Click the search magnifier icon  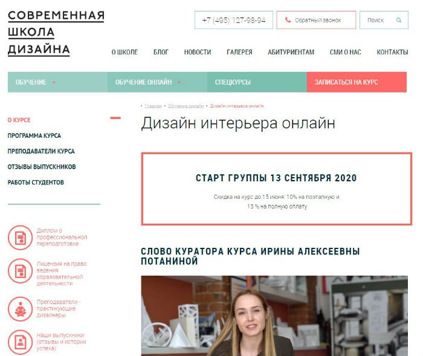point(399,20)
